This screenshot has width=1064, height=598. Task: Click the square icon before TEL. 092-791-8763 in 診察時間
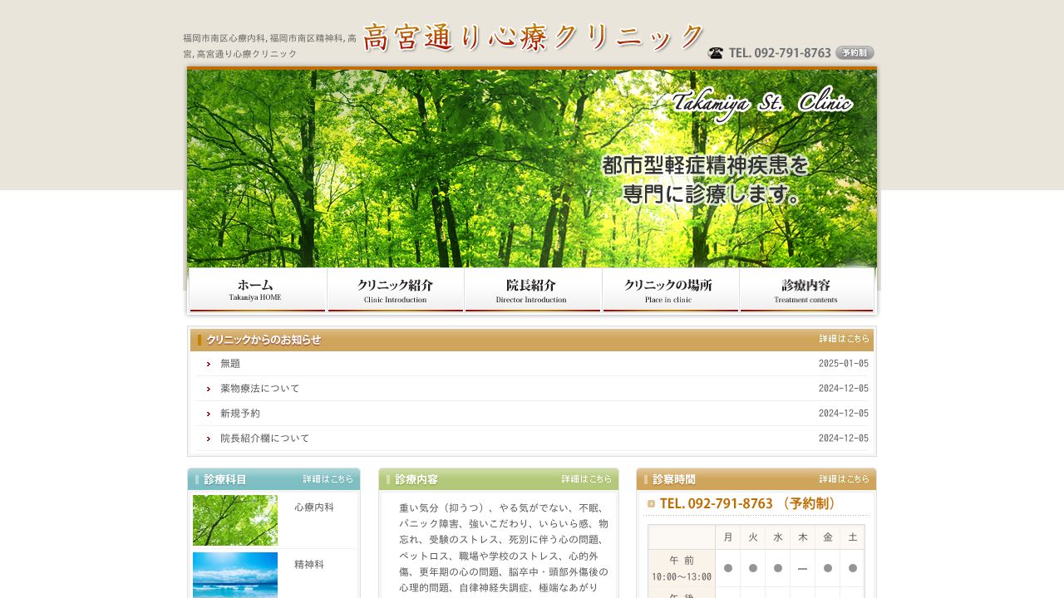(651, 503)
